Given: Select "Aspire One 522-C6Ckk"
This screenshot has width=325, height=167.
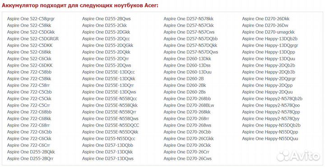Looking at the screenshot, I should coord(29,59).
